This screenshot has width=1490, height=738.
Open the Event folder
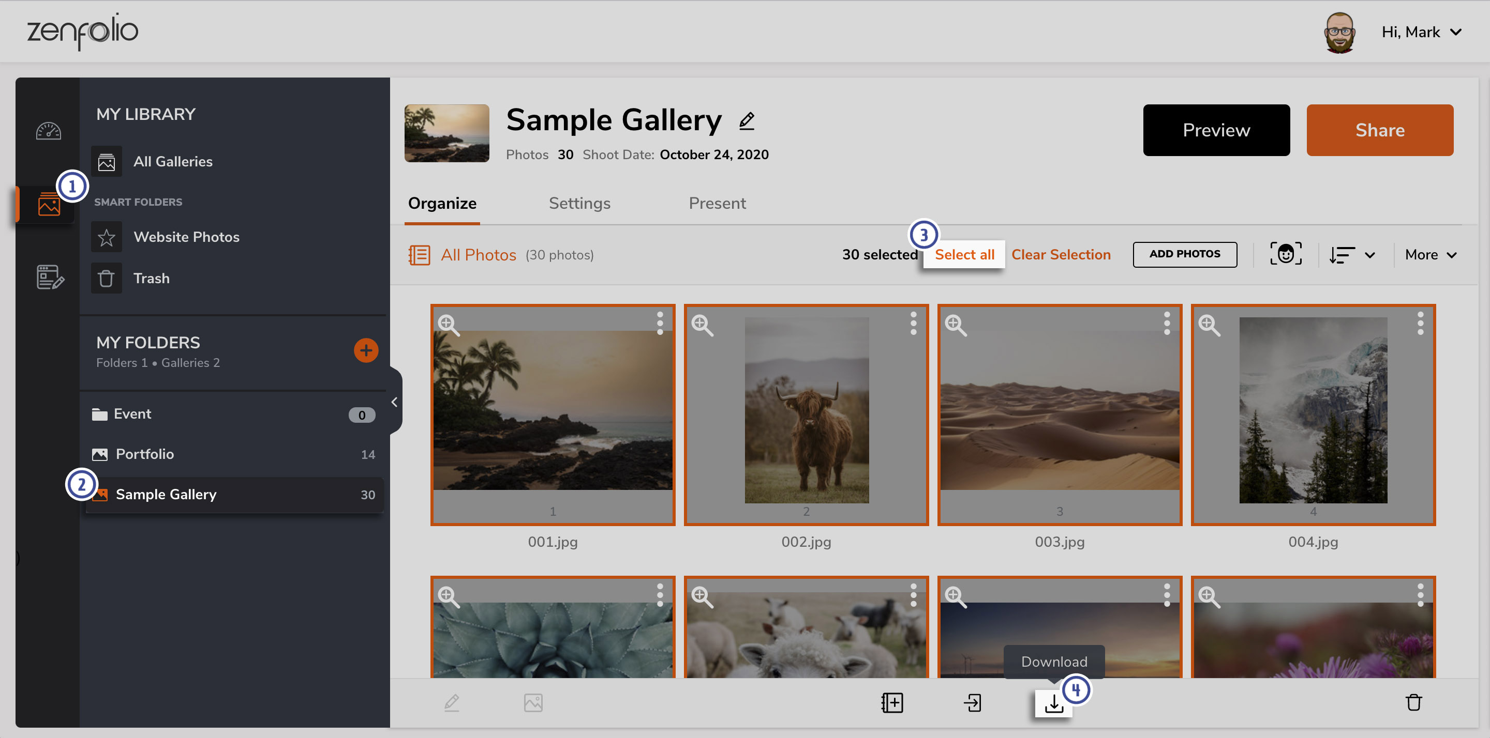tap(234, 414)
